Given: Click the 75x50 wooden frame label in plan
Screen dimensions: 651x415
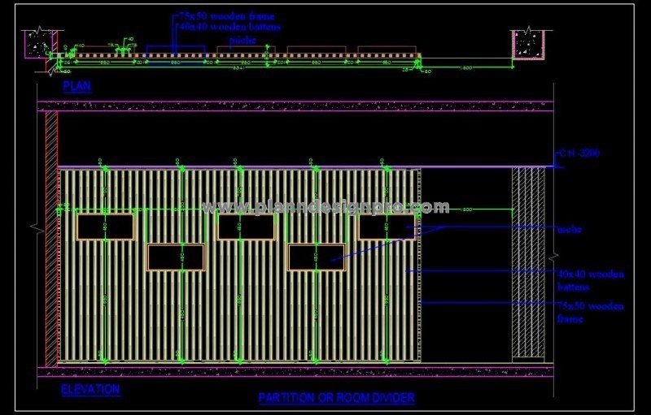Looking at the screenshot, I should coord(227,16).
